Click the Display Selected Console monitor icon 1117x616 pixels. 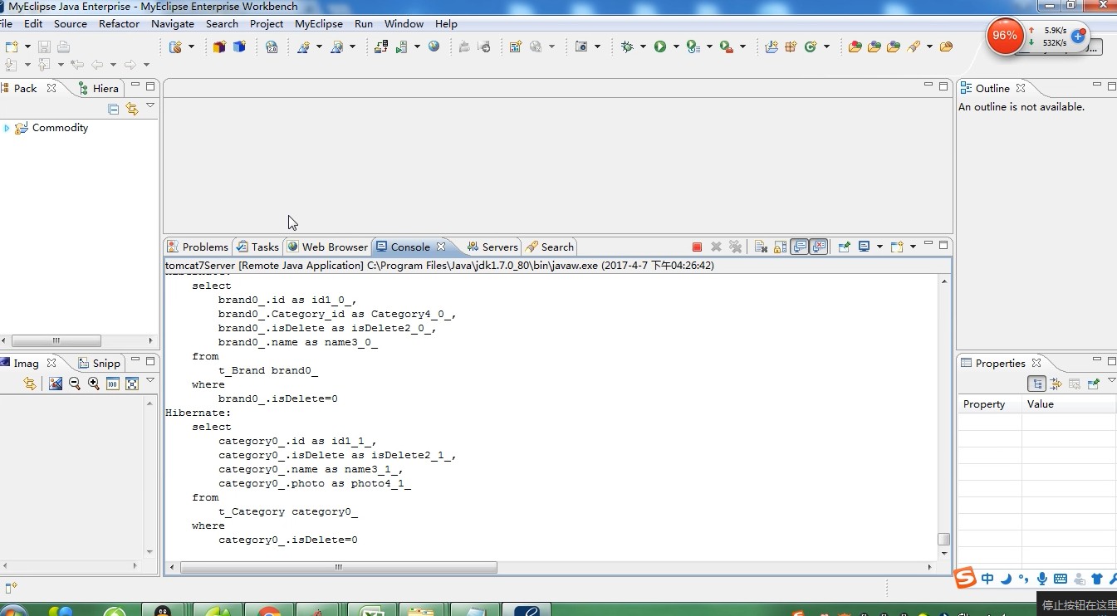tap(865, 247)
